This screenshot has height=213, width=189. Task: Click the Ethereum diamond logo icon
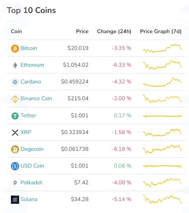(x=15, y=65)
